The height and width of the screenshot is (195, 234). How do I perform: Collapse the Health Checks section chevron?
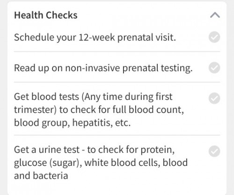point(215,15)
